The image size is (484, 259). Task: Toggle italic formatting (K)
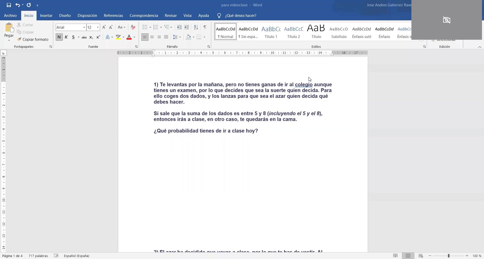[x=66, y=37]
